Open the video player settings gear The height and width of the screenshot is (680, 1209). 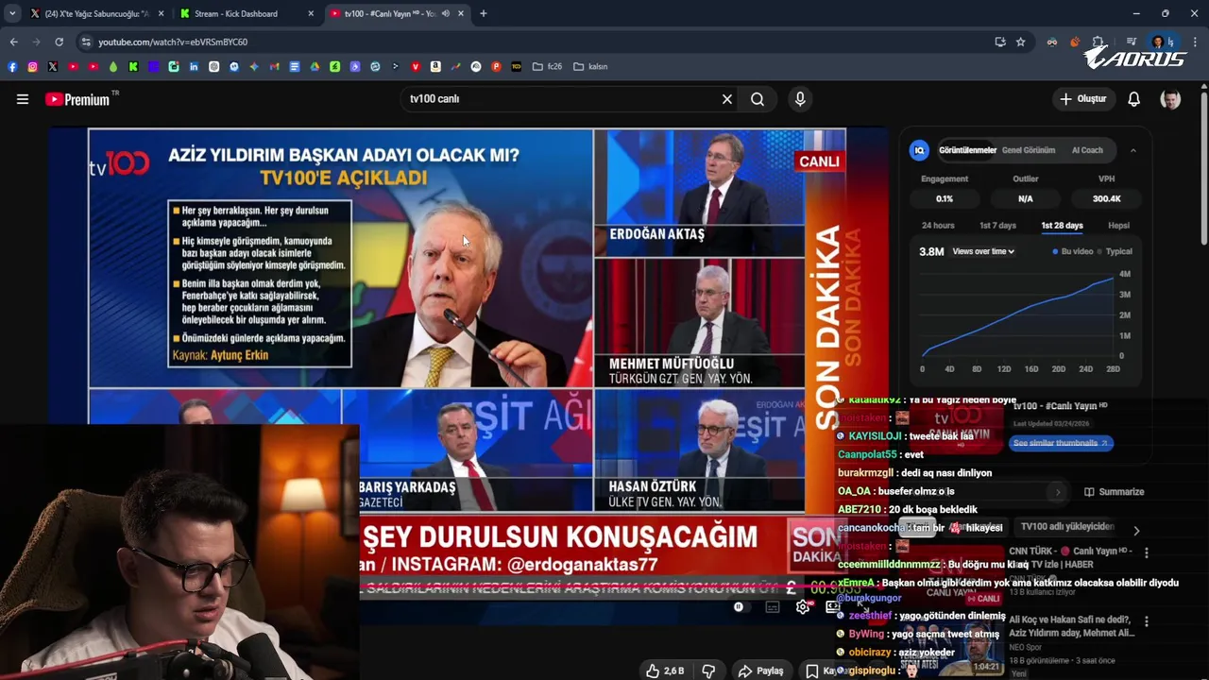coord(803,607)
